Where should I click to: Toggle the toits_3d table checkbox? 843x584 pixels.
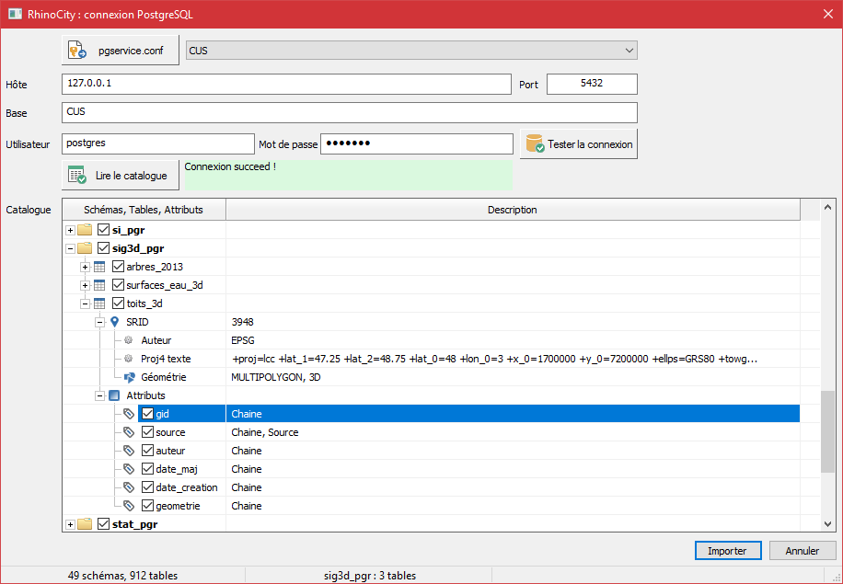pos(119,303)
